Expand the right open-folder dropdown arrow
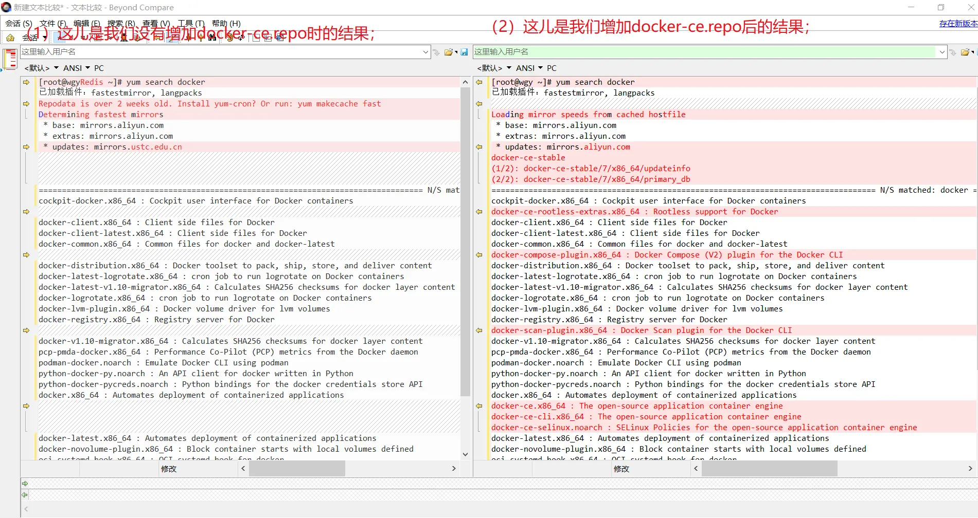Screen dimensions: 978x518 (x=972, y=52)
